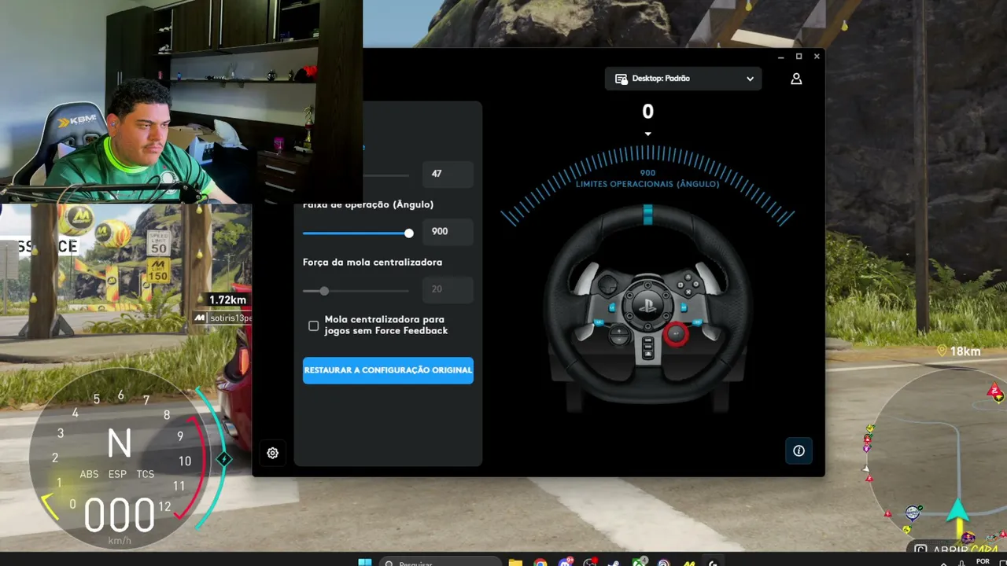Open Steam from the taskbar

point(614,562)
